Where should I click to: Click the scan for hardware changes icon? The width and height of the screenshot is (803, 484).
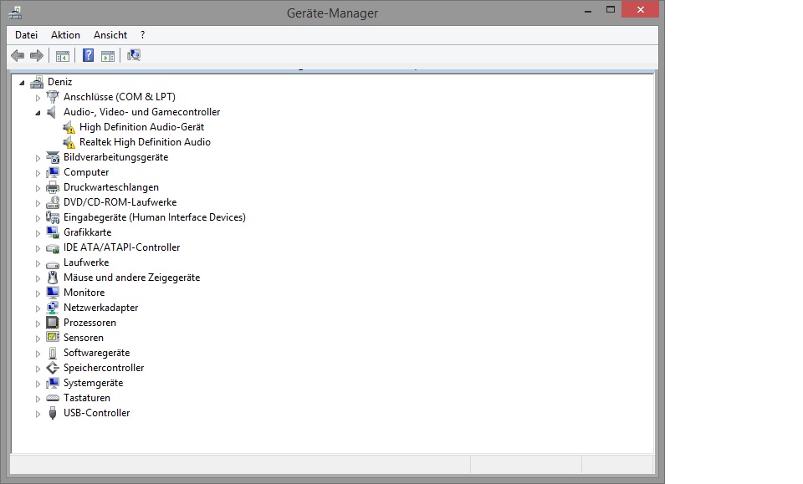(134, 55)
